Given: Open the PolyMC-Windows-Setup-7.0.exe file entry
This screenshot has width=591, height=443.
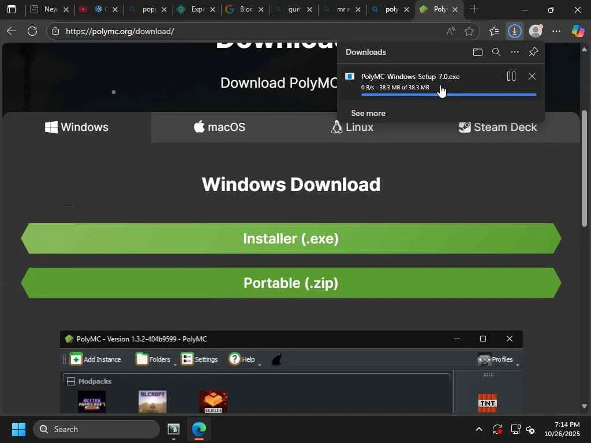Looking at the screenshot, I should 410,77.
